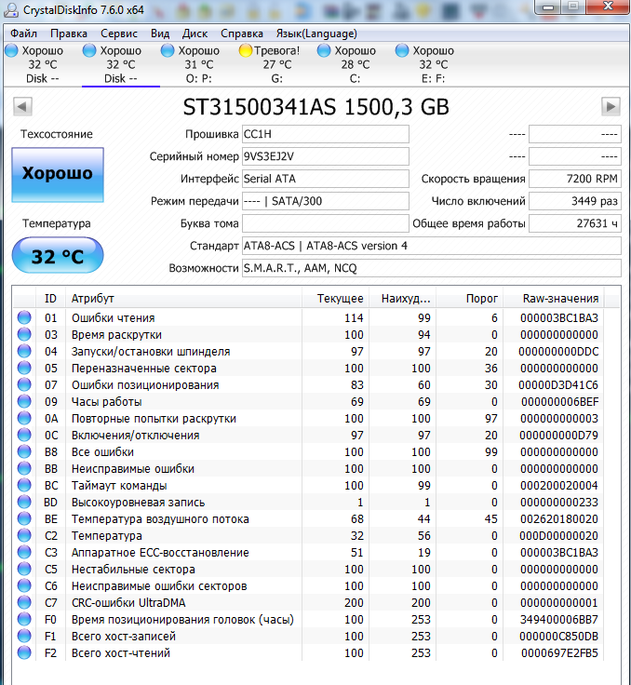Click the Возможности field S.M.A.R.T., AAM, NCQ
This screenshot has height=685, width=631.
coord(432,268)
